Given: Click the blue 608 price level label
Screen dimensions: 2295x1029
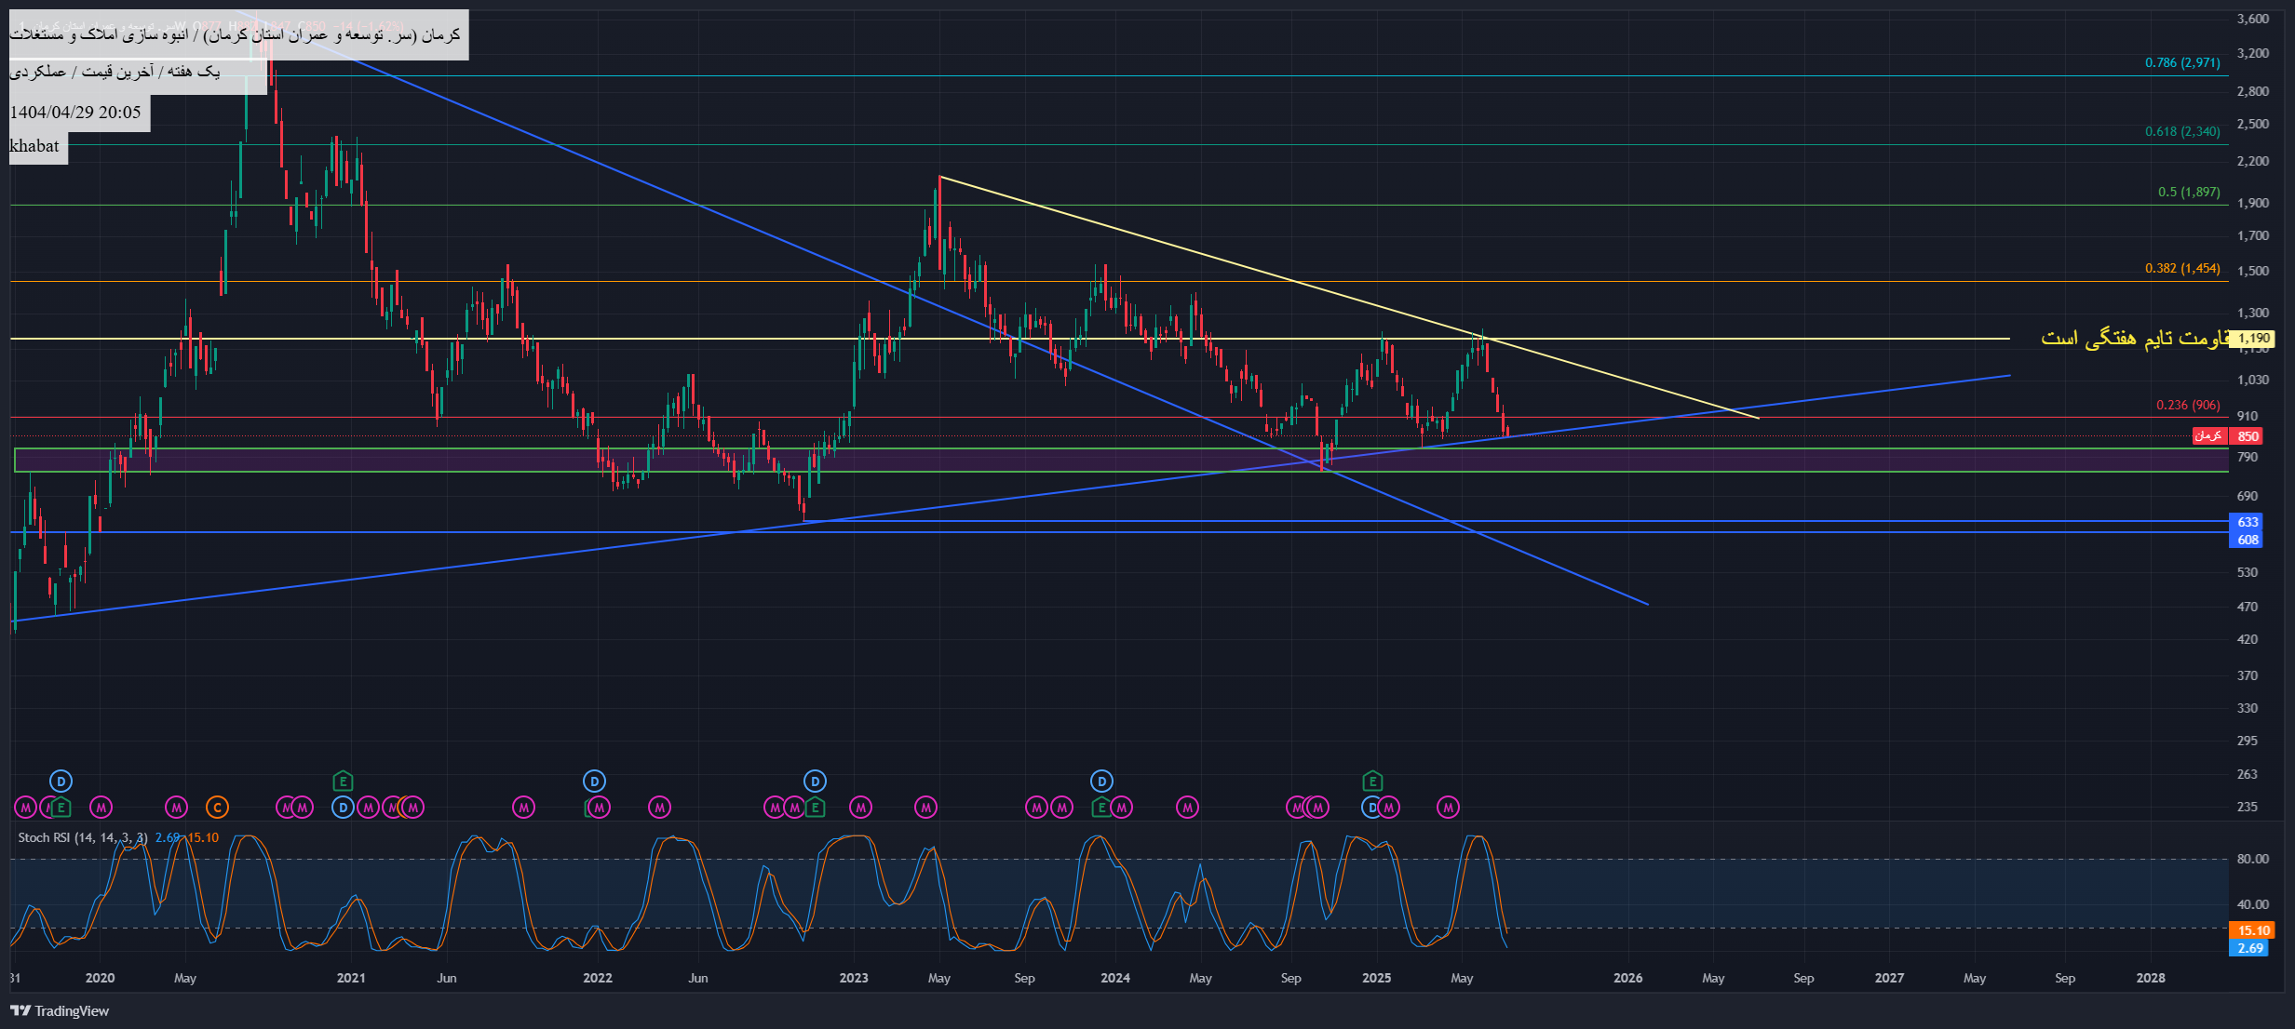Looking at the screenshot, I should 2248,540.
